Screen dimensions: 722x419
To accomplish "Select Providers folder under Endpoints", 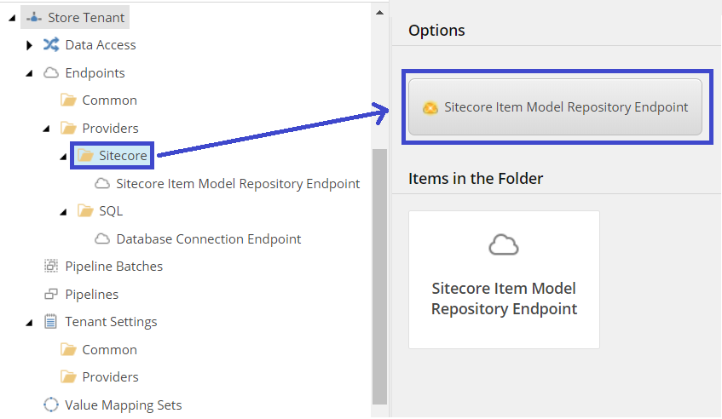I will tap(111, 129).
